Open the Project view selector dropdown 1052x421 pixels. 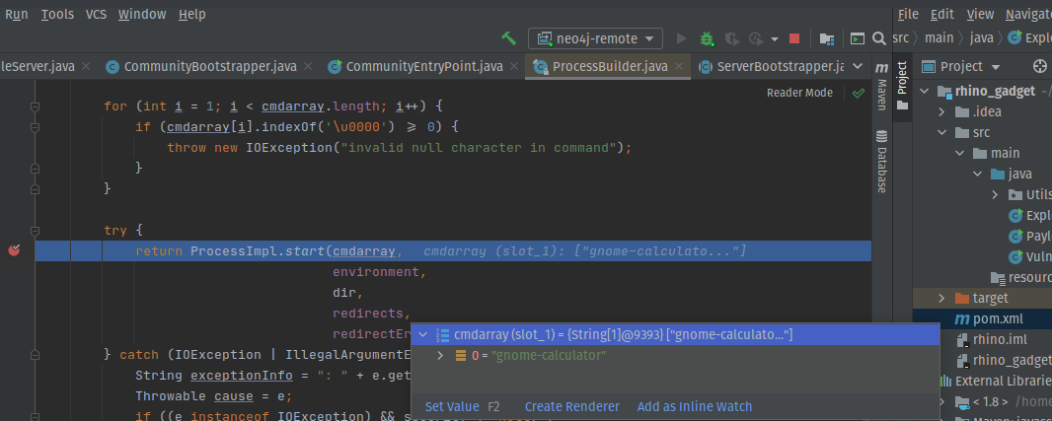coord(961,66)
